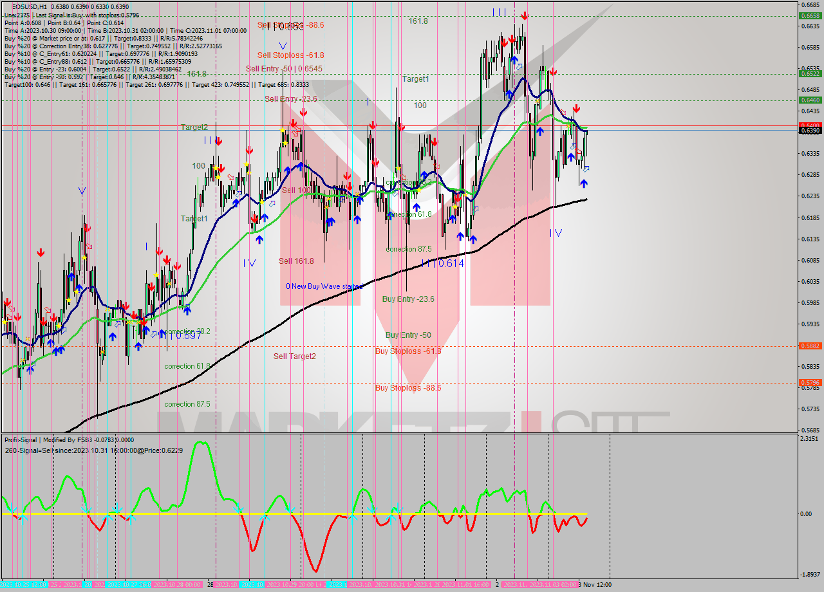Click the 0.6185 value on price axis

[x=809, y=217]
